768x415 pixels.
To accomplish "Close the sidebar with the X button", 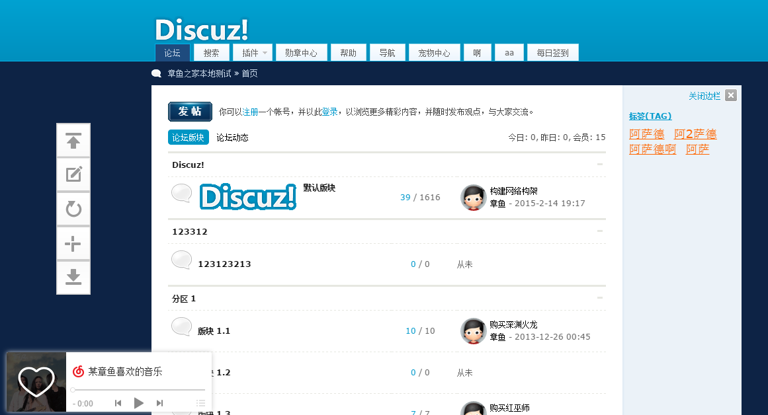I will click(x=731, y=95).
